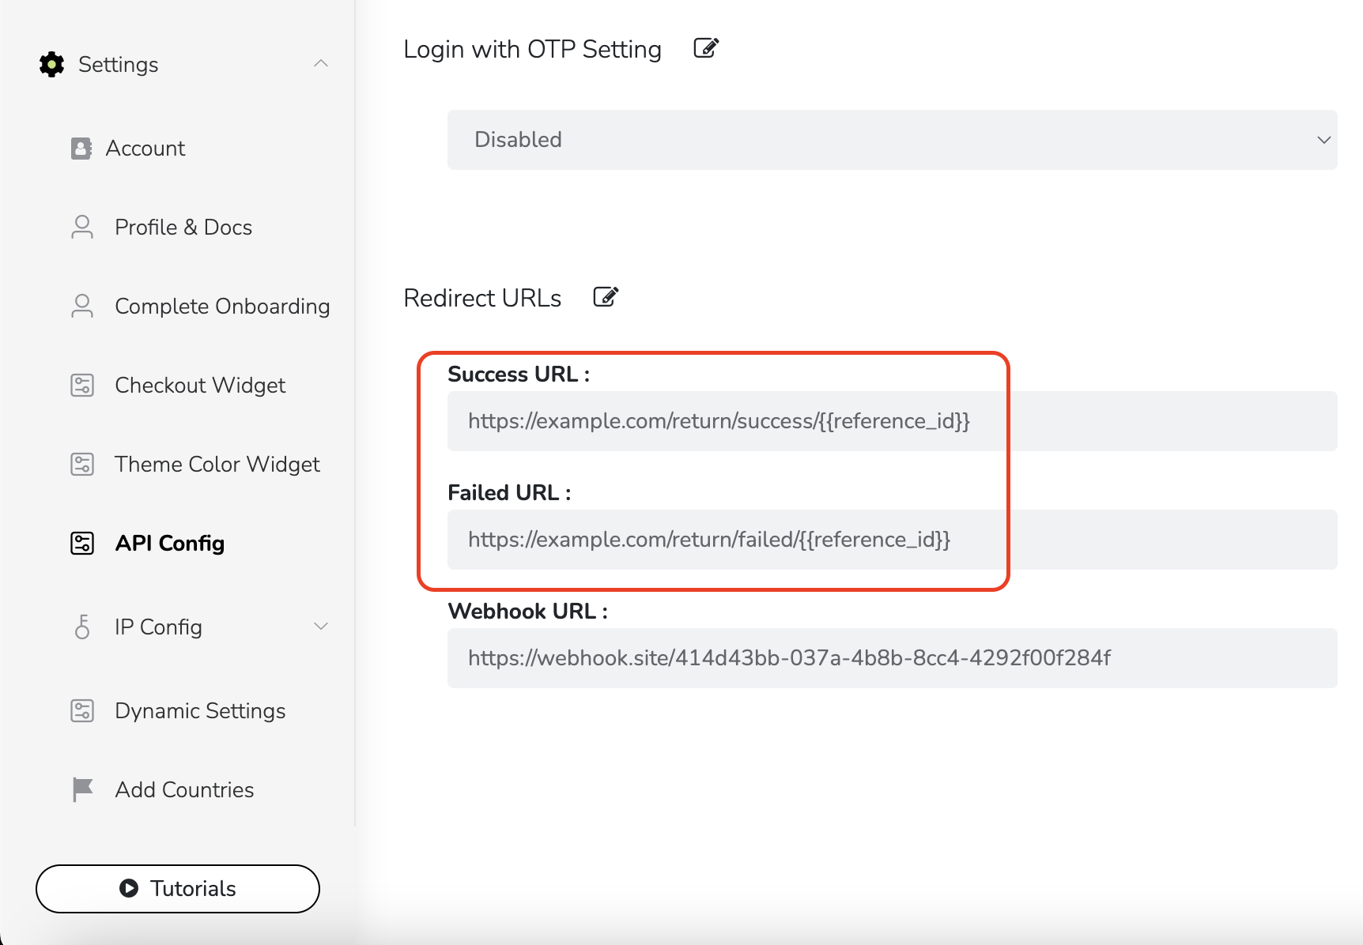The height and width of the screenshot is (945, 1363).
Task: Expand the IP Config submenu chevron
Action: click(x=320, y=627)
